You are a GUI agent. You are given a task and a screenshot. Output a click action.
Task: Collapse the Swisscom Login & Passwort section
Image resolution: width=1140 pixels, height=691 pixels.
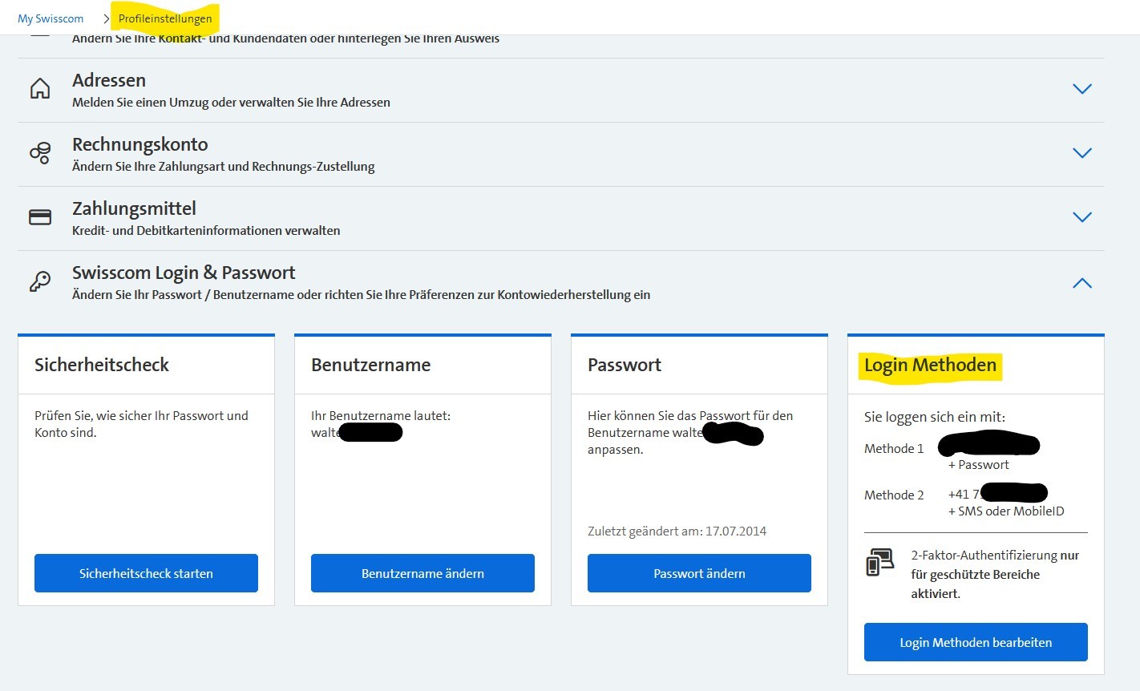[1081, 283]
